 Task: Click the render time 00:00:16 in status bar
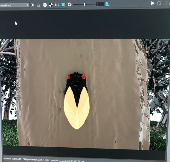[7, 159]
